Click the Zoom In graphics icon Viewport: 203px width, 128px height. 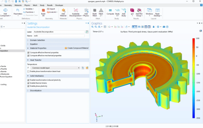(x=92, y=27)
